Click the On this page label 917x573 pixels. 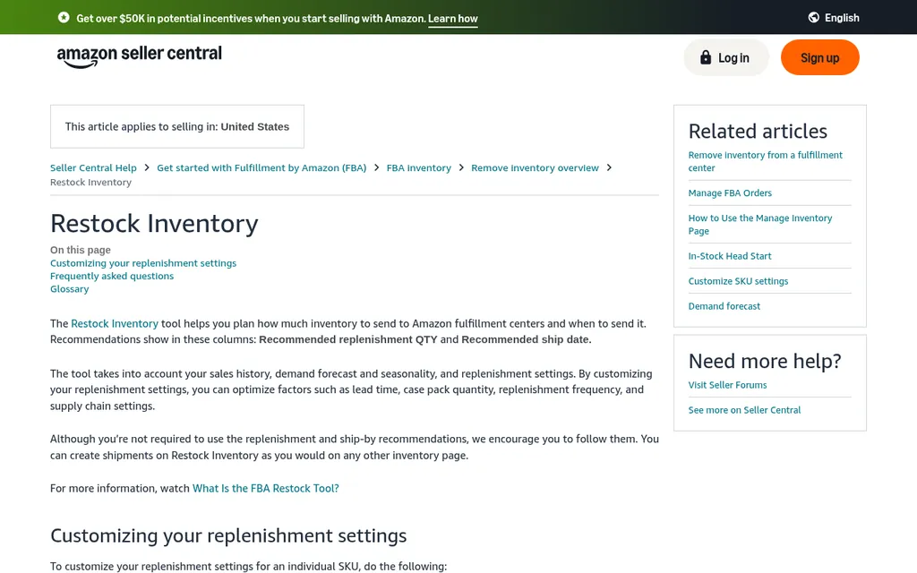tap(80, 250)
